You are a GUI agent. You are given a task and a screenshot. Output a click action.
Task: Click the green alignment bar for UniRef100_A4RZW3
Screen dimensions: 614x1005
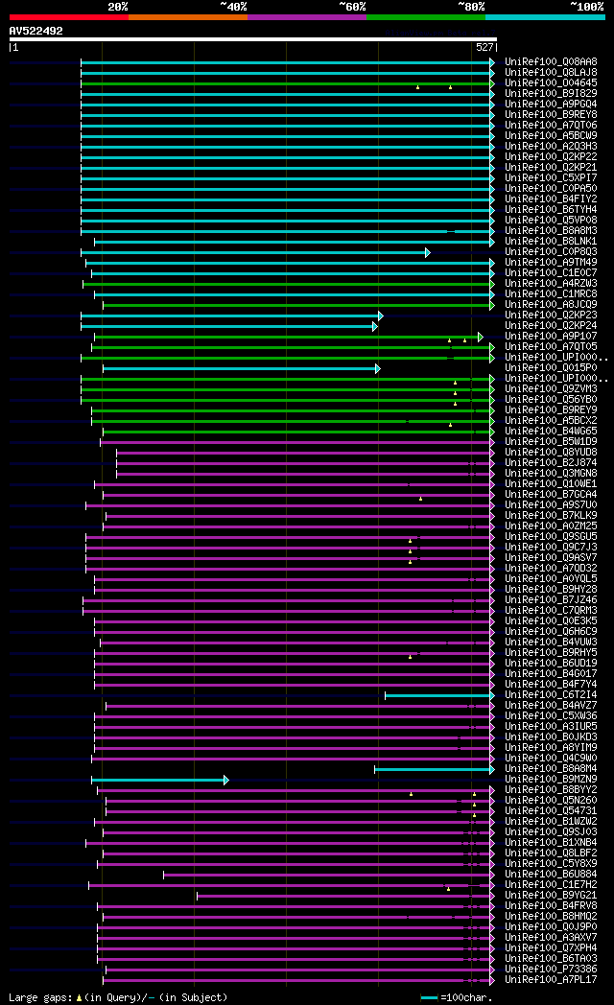point(289,284)
